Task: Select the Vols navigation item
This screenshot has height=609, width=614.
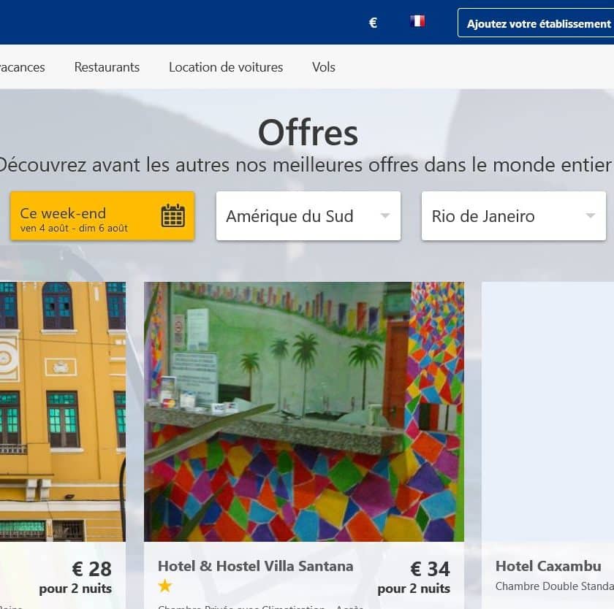Action: pos(323,67)
